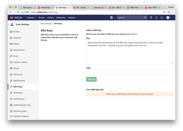Switch to the 'How to set' tab
The width and height of the screenshot is (183, 131).
(28, 8)
